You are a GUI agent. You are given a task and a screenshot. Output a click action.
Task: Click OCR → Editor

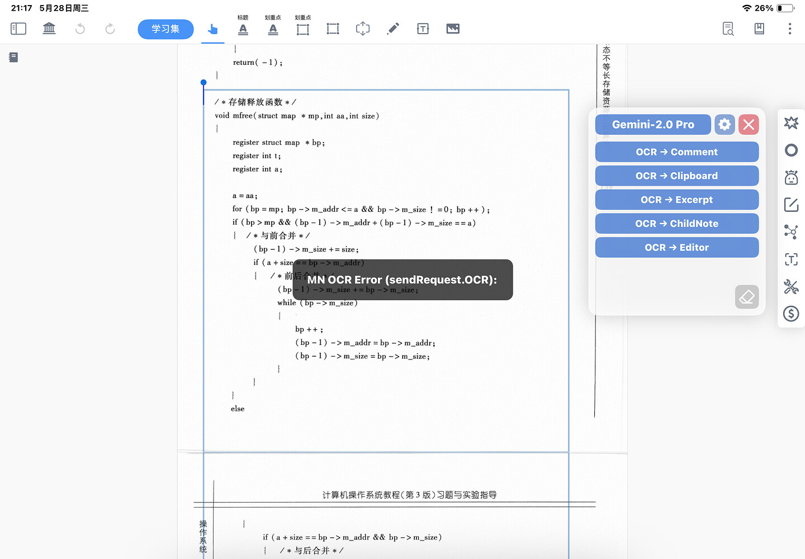(x=677, y=248)
